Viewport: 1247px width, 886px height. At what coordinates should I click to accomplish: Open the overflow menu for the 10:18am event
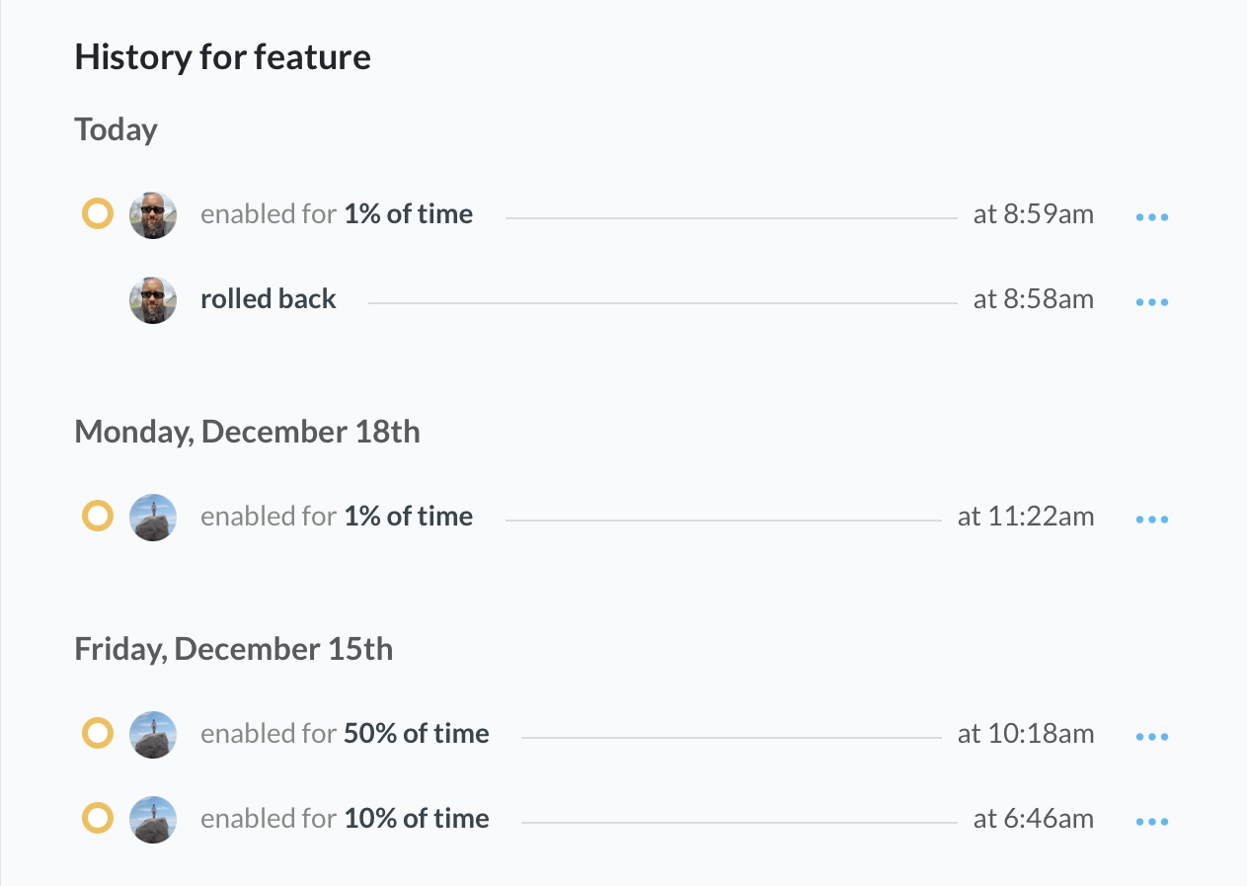pos(1151,736)
